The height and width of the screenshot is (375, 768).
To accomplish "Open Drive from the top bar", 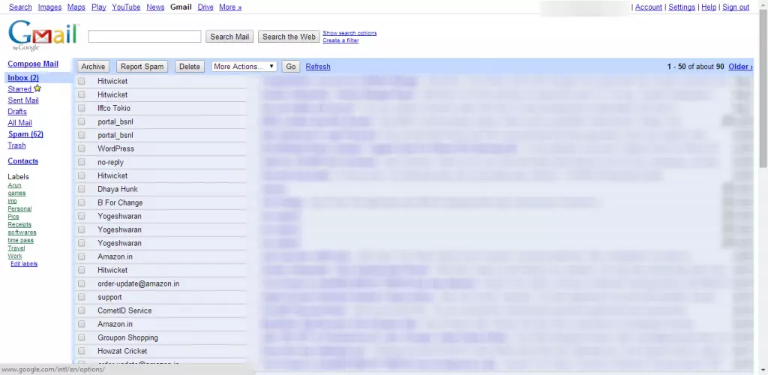I will coord(205,7).
